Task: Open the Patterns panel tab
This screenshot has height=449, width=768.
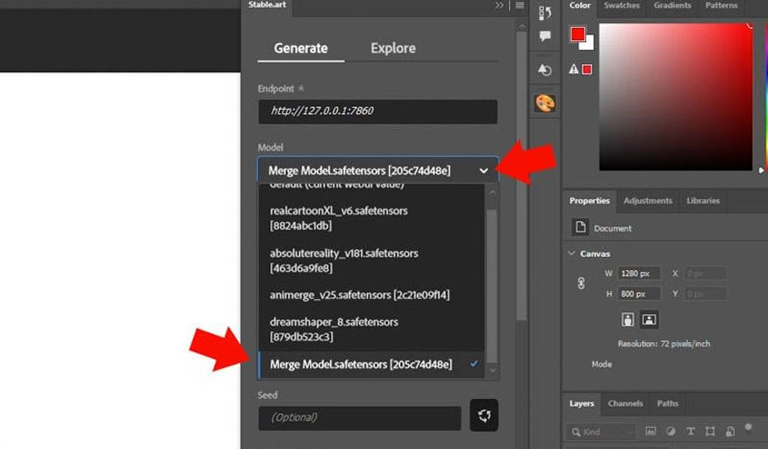Action: 721,5
